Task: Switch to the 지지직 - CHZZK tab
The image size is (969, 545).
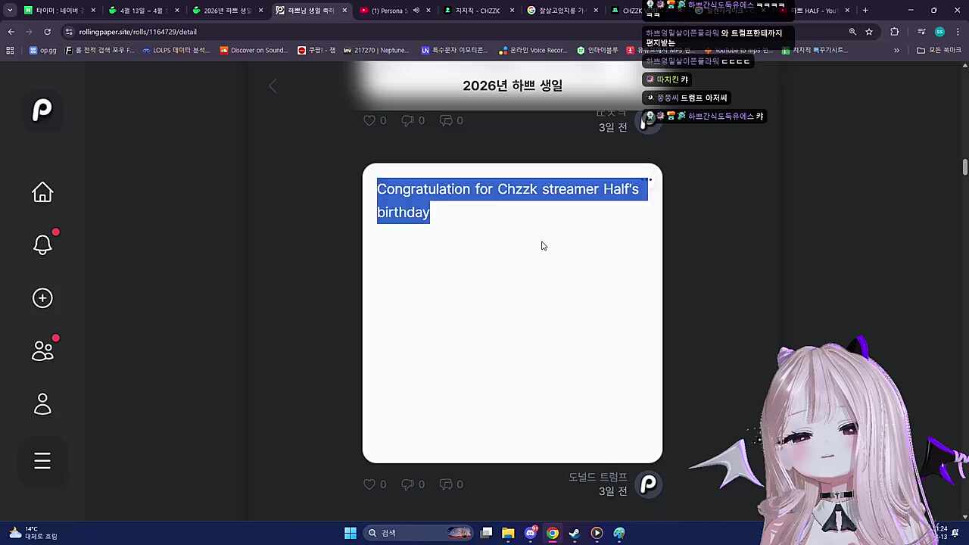Action: [477, 11]
